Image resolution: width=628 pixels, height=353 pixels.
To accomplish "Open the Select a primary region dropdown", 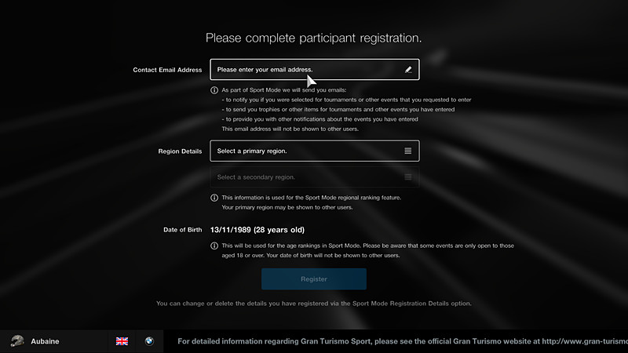I will [x=315, y=151].
